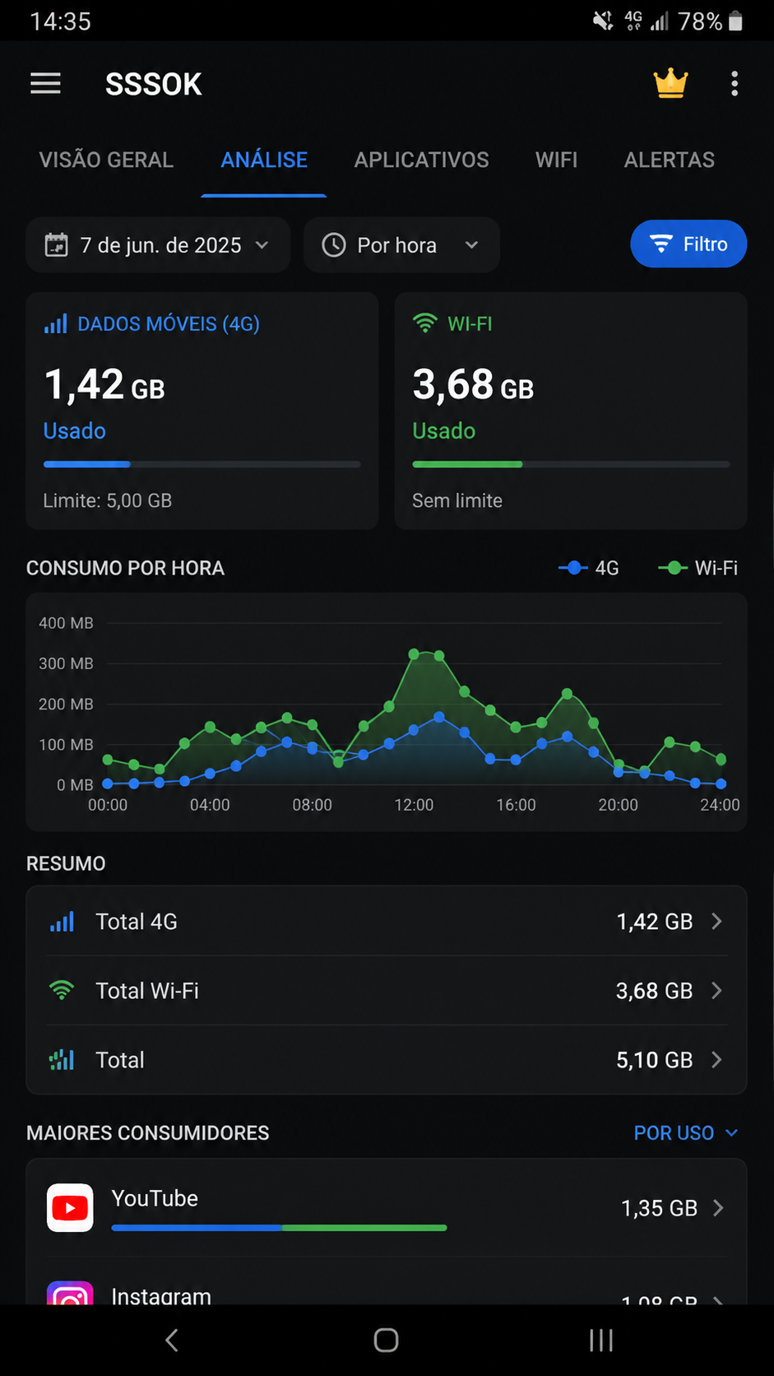Tap the 4G network indicator in status bar
This screenshot has height=1376, width=774.
pyautogui.click(x=633, y=21)
